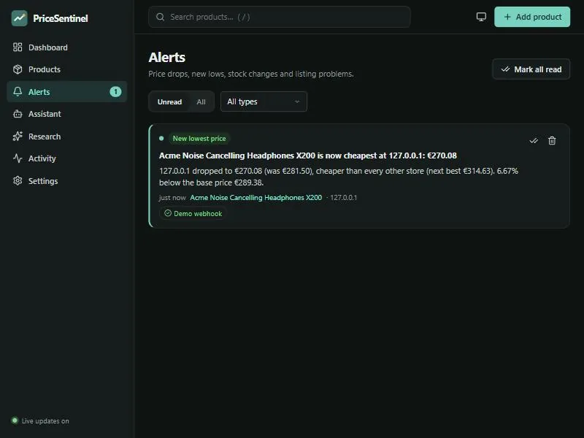584x438 pixels.
Task: Click the Live updates on indicator
Action: pos(40,421)
